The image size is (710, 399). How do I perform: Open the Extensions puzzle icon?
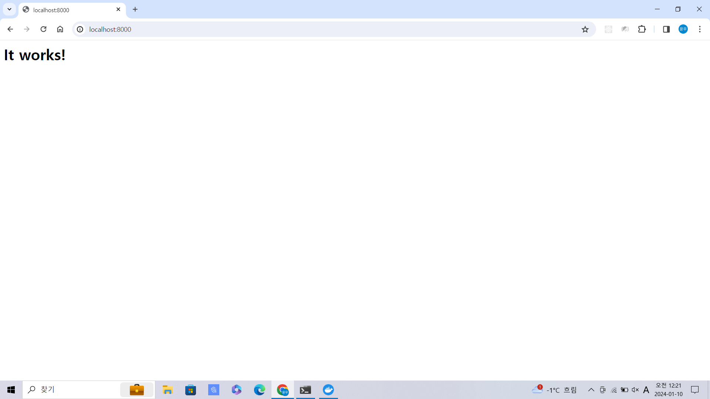pos(642,29)
